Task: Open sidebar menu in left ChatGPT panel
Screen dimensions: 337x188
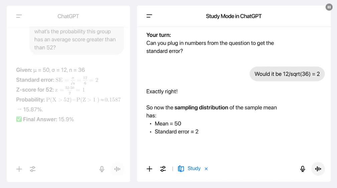Action: (19, 16)
